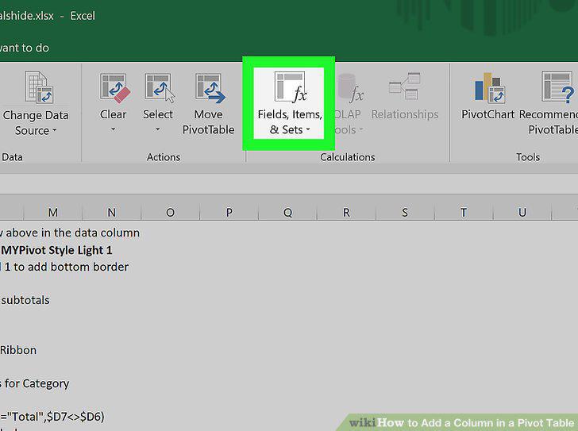Select column P header
This screenshot has width=578, height=431.
click(x=229, y=212)
